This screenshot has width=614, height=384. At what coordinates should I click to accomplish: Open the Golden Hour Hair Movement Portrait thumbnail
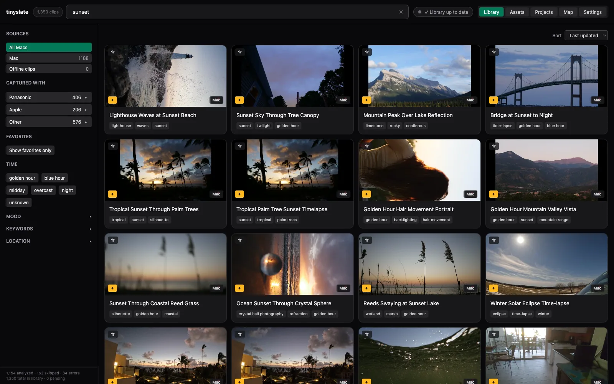tap(419, 170)
